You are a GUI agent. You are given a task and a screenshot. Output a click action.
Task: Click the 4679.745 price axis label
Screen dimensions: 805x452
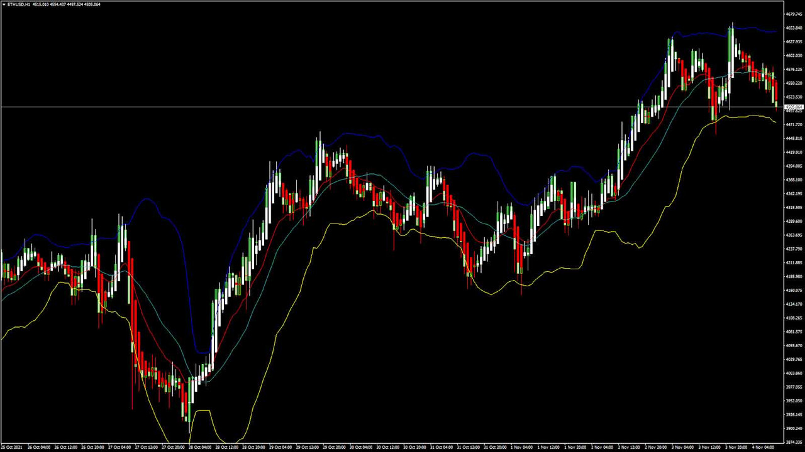(794, 14)
